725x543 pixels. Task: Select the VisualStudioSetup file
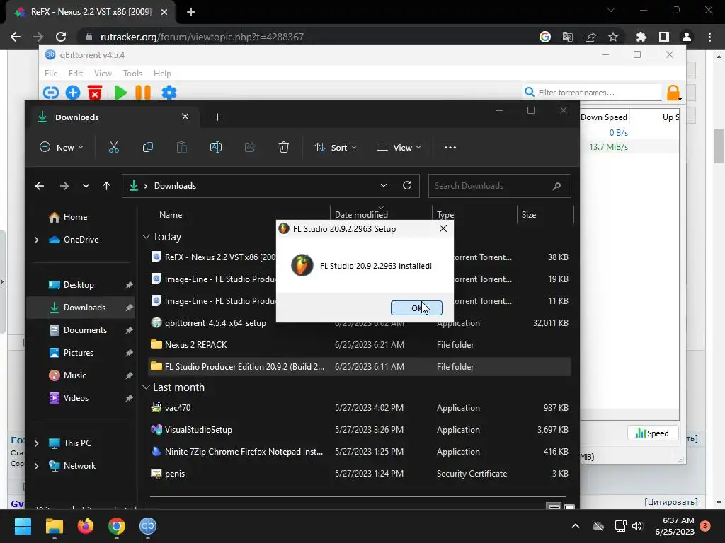(360, 429)
